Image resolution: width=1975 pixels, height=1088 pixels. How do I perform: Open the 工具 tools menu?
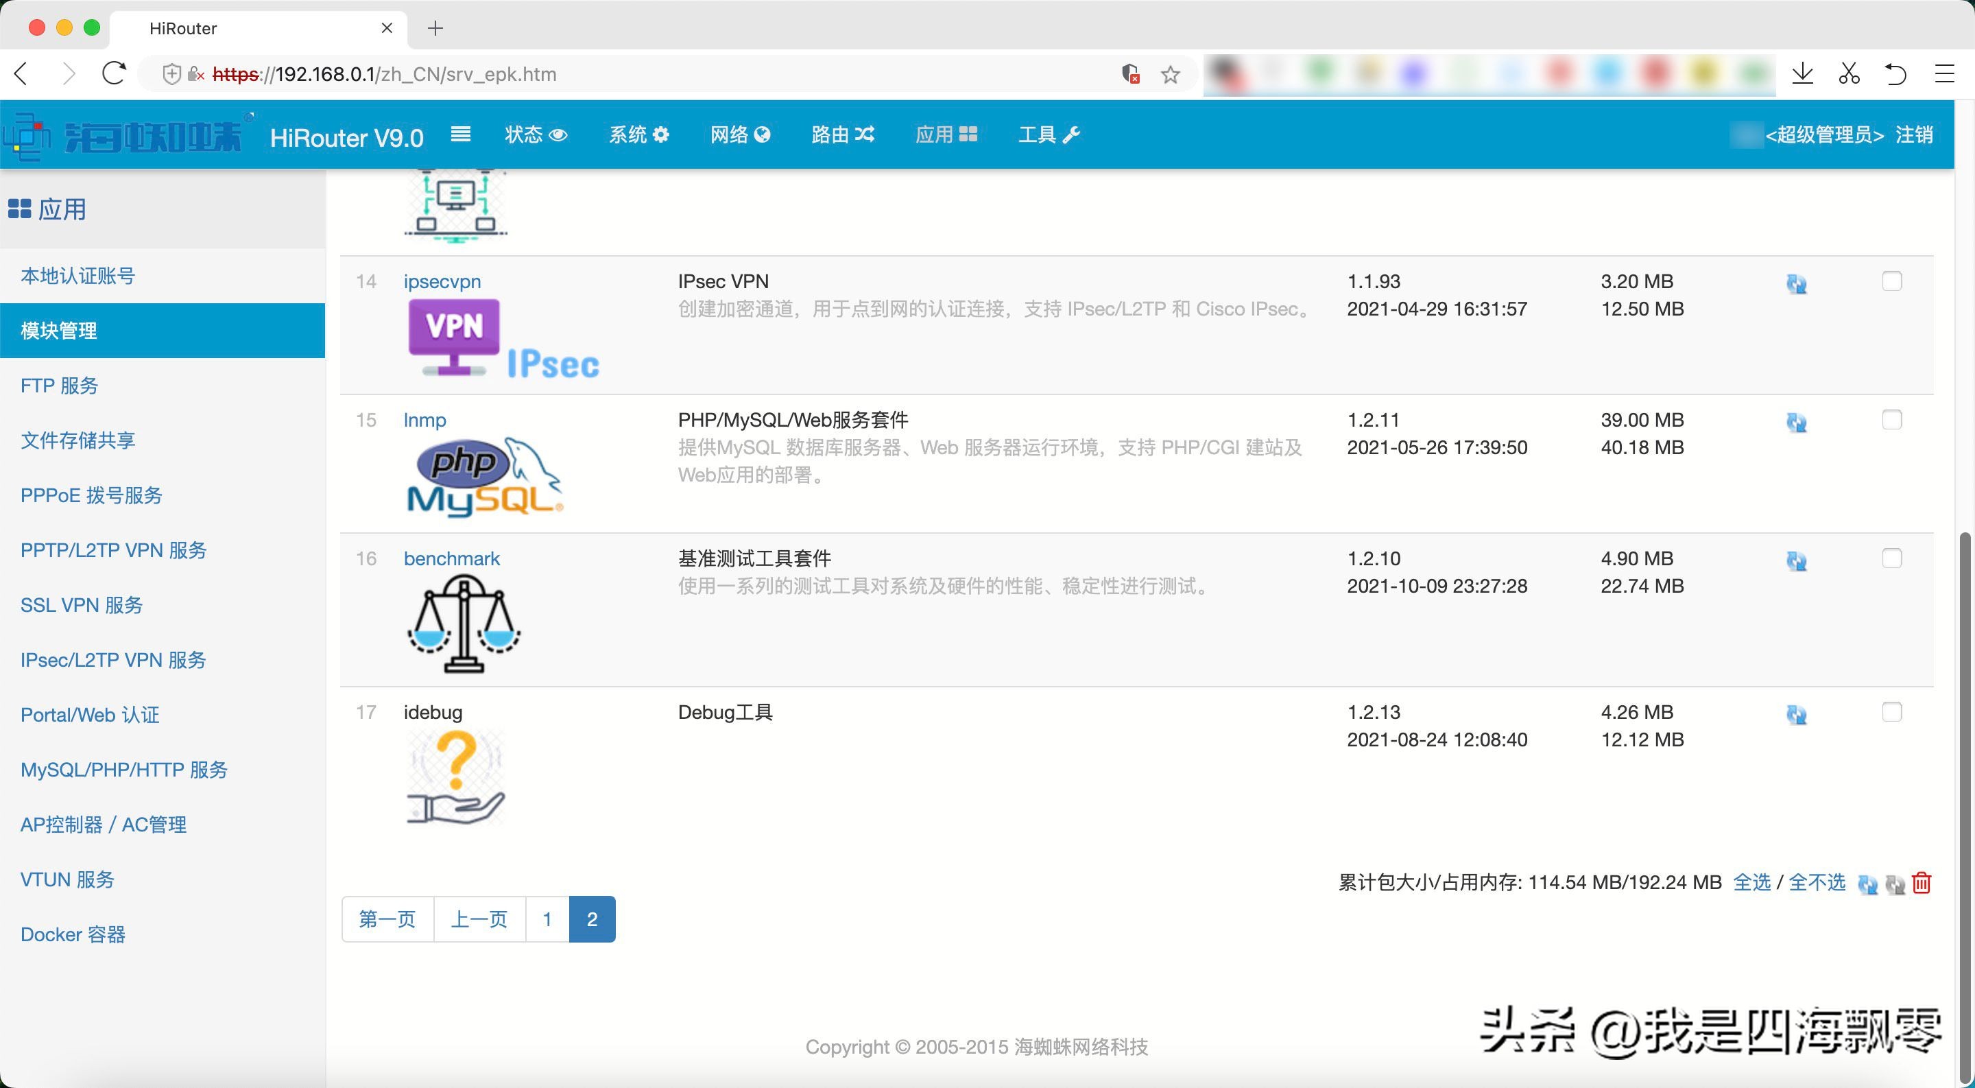click(1048, 134)
